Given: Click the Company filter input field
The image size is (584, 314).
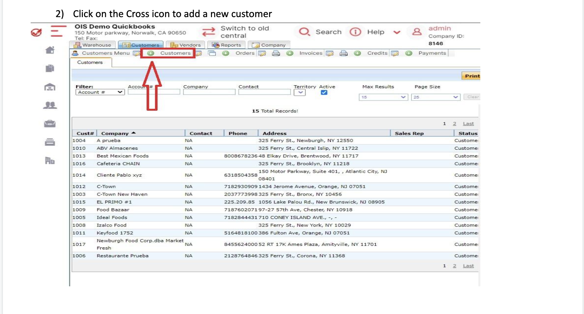Looking at the screenshot, I should tap(209, 92).
